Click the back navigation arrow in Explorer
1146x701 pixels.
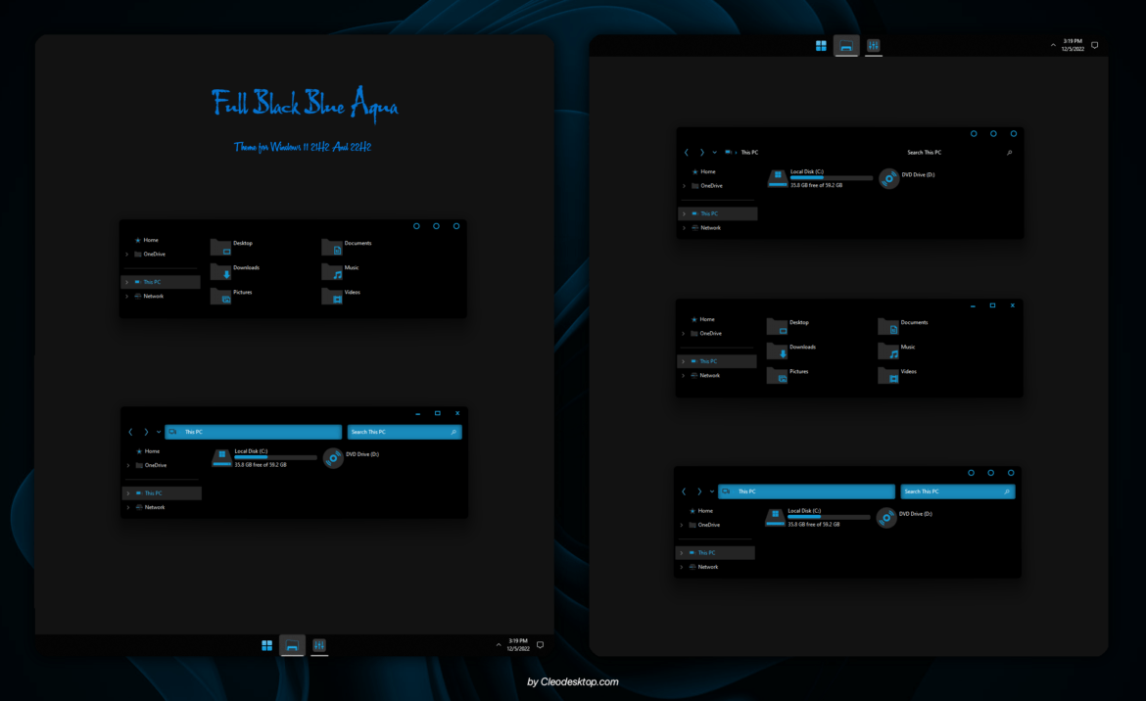(130, 432)
